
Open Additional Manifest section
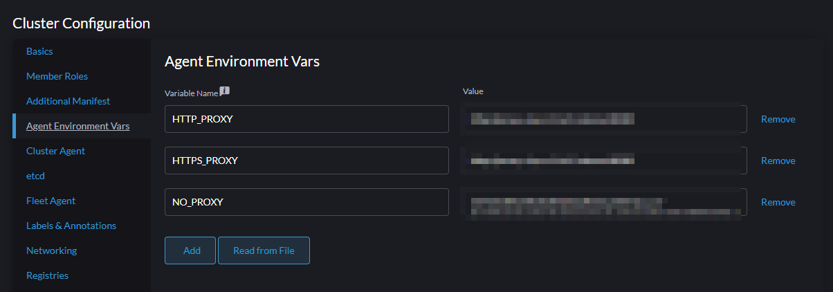pos(68,101)
